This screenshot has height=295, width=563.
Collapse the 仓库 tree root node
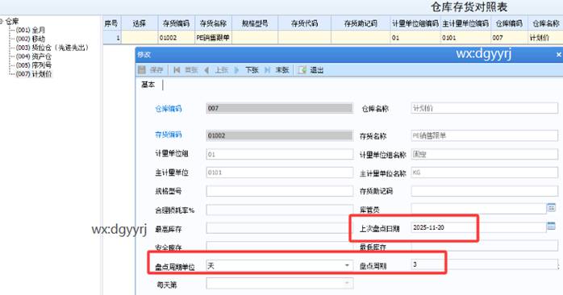click(x=2, y=21)
